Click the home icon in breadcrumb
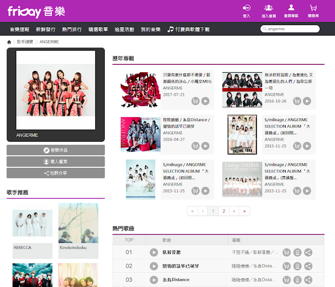This screenshot has height=287, width=335. point(9,42)
